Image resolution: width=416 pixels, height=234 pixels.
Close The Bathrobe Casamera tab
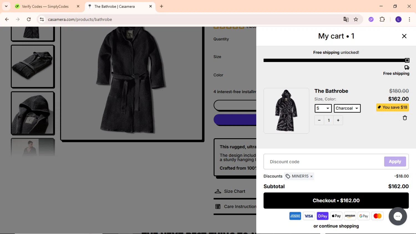tap(151, 6)
